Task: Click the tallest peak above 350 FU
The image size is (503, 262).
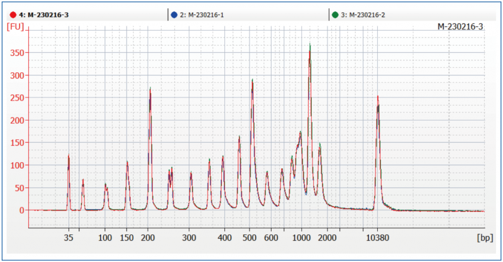Action: click(x=309, y=45)
